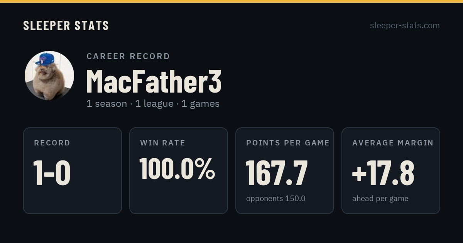Click the CAREER RECORD label
The height and width of the screenshot is (243, 463).
coord(128,56)
